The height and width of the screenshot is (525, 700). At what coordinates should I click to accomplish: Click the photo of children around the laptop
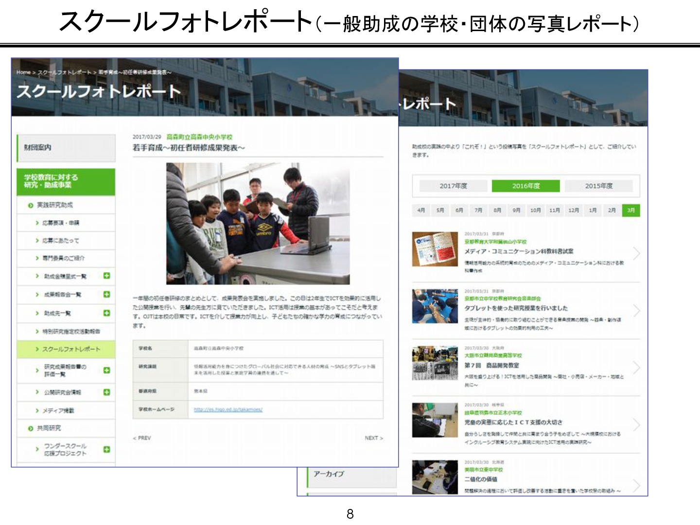coord(258,224)
